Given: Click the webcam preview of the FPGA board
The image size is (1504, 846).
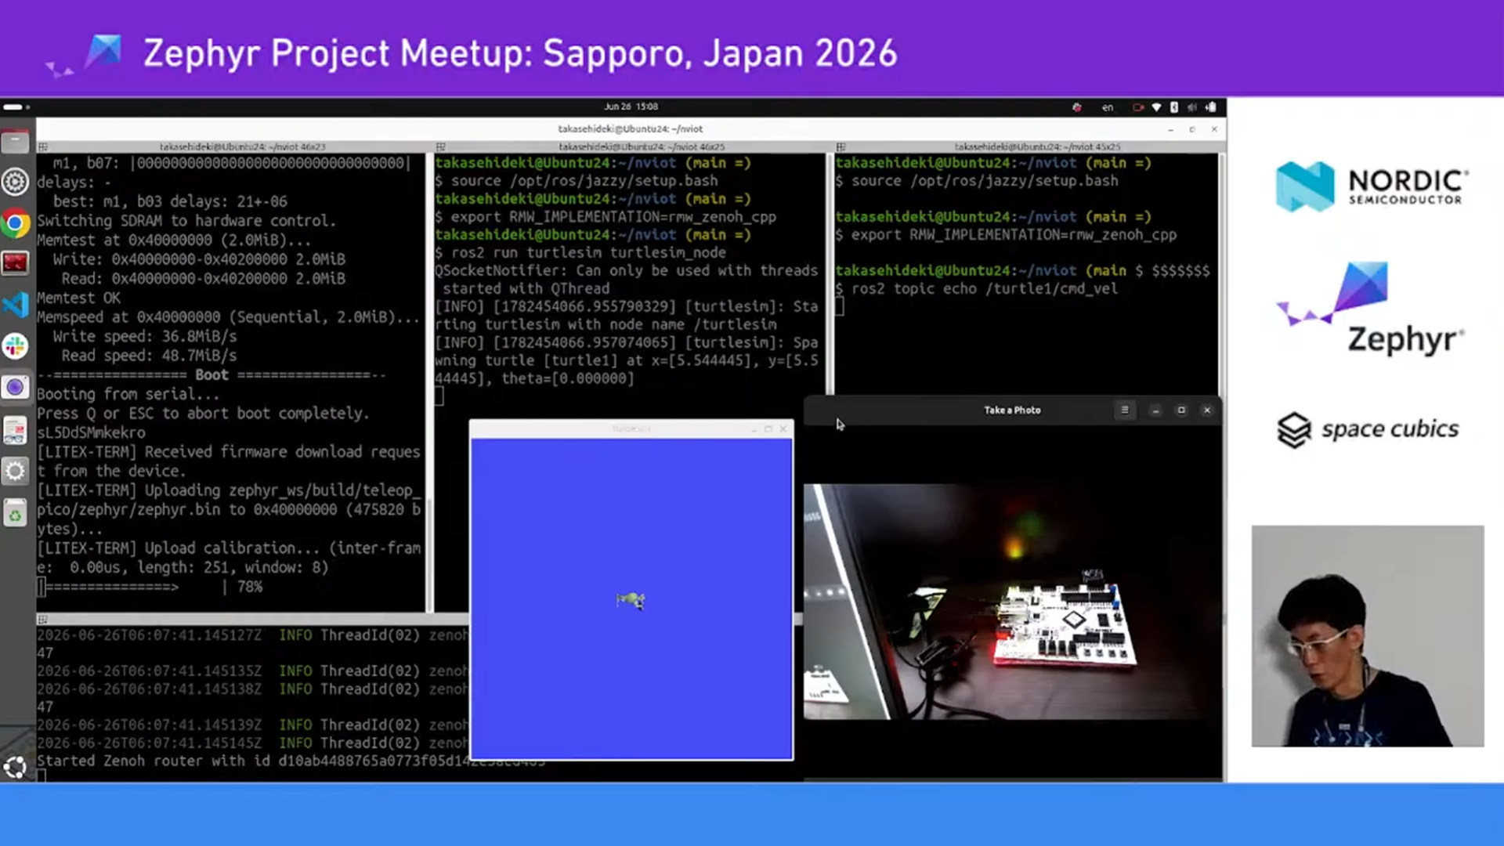Looking at the screenshot, I should tap(1011, 601).
